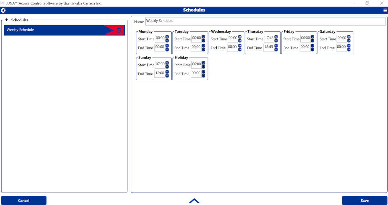Cancel the schedule editing

[24, 201]
